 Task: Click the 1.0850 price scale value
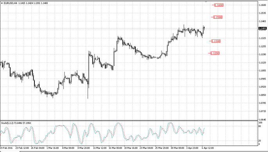click(x=263, y=95)
